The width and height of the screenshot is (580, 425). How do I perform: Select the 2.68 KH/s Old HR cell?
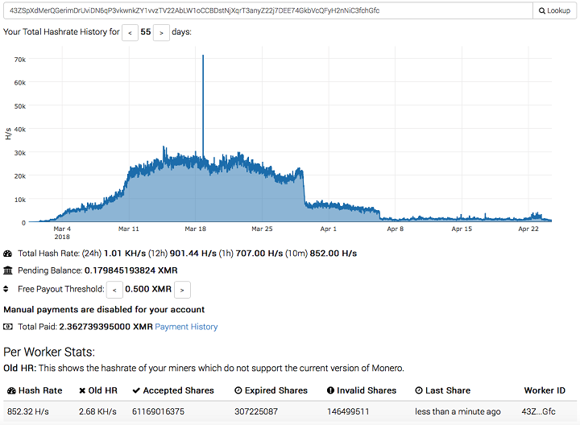coord(97,411)
